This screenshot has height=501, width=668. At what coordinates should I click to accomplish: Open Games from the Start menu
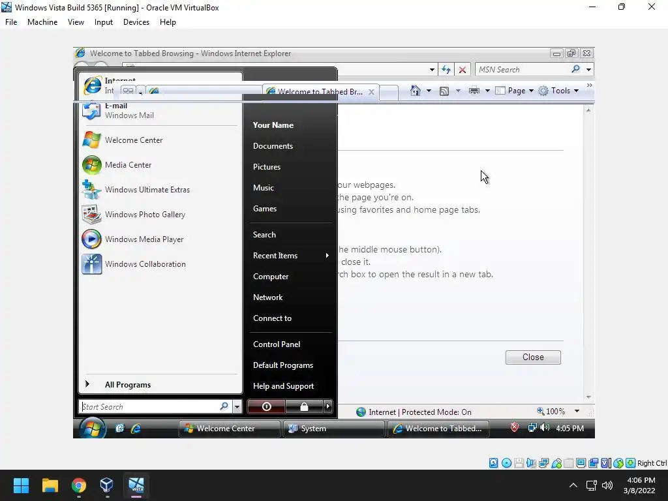(265, 209)
